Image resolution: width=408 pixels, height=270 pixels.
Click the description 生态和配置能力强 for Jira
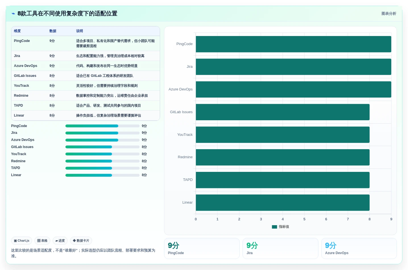coord(110,56)
